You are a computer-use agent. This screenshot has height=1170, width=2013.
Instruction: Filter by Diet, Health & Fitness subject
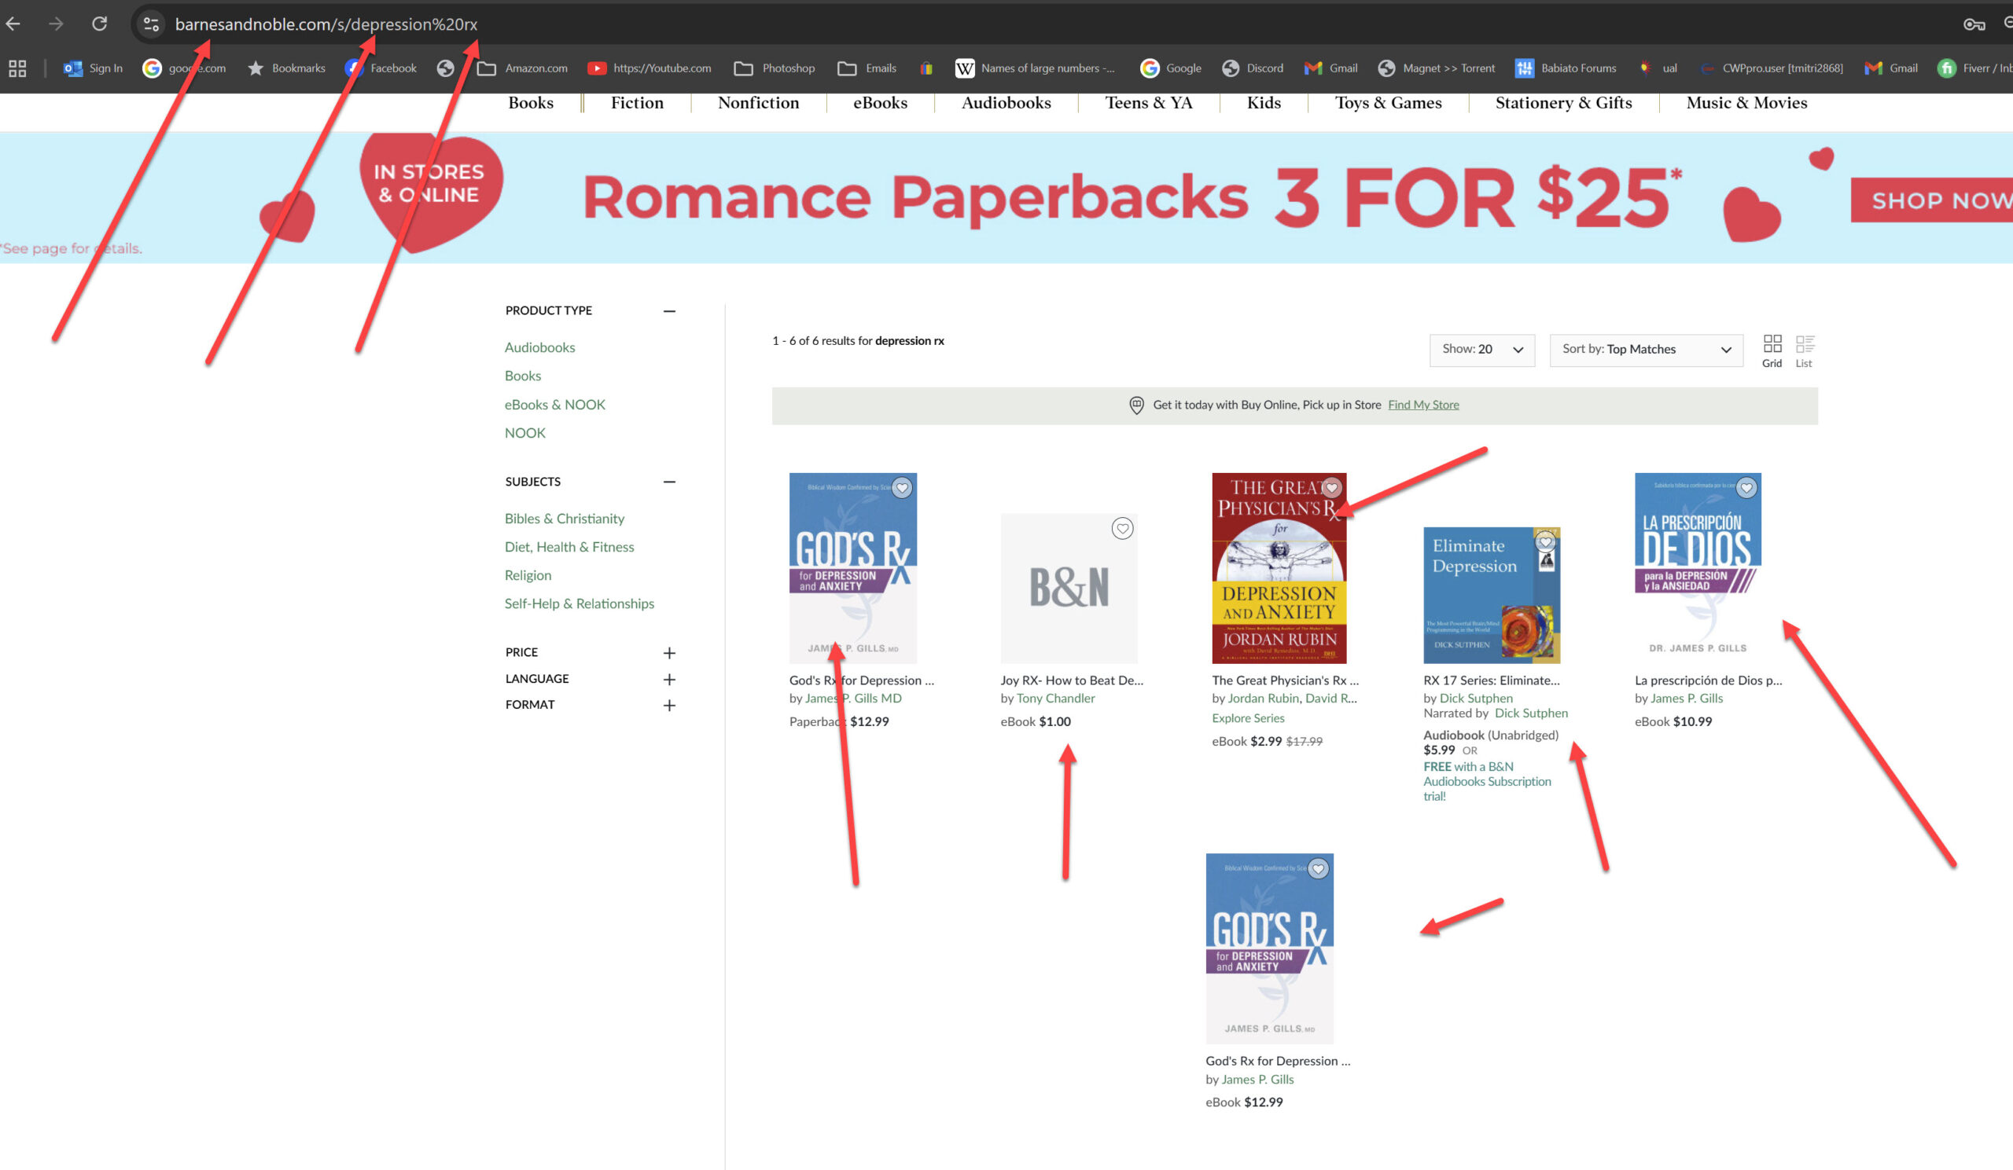569,547
